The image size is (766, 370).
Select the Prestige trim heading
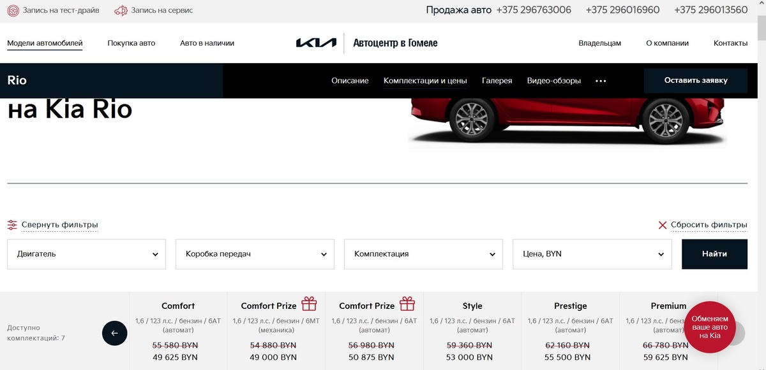[570, 306]
